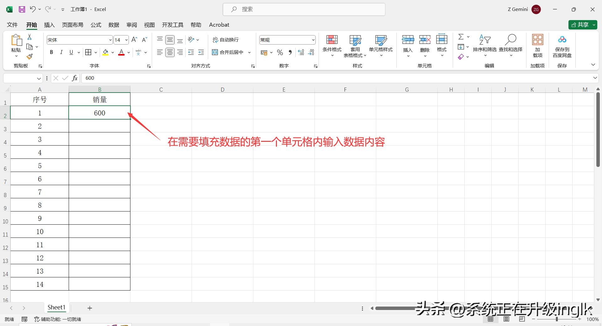Toggle Italic formatting

pyautogui.click(x=61, y=52)
